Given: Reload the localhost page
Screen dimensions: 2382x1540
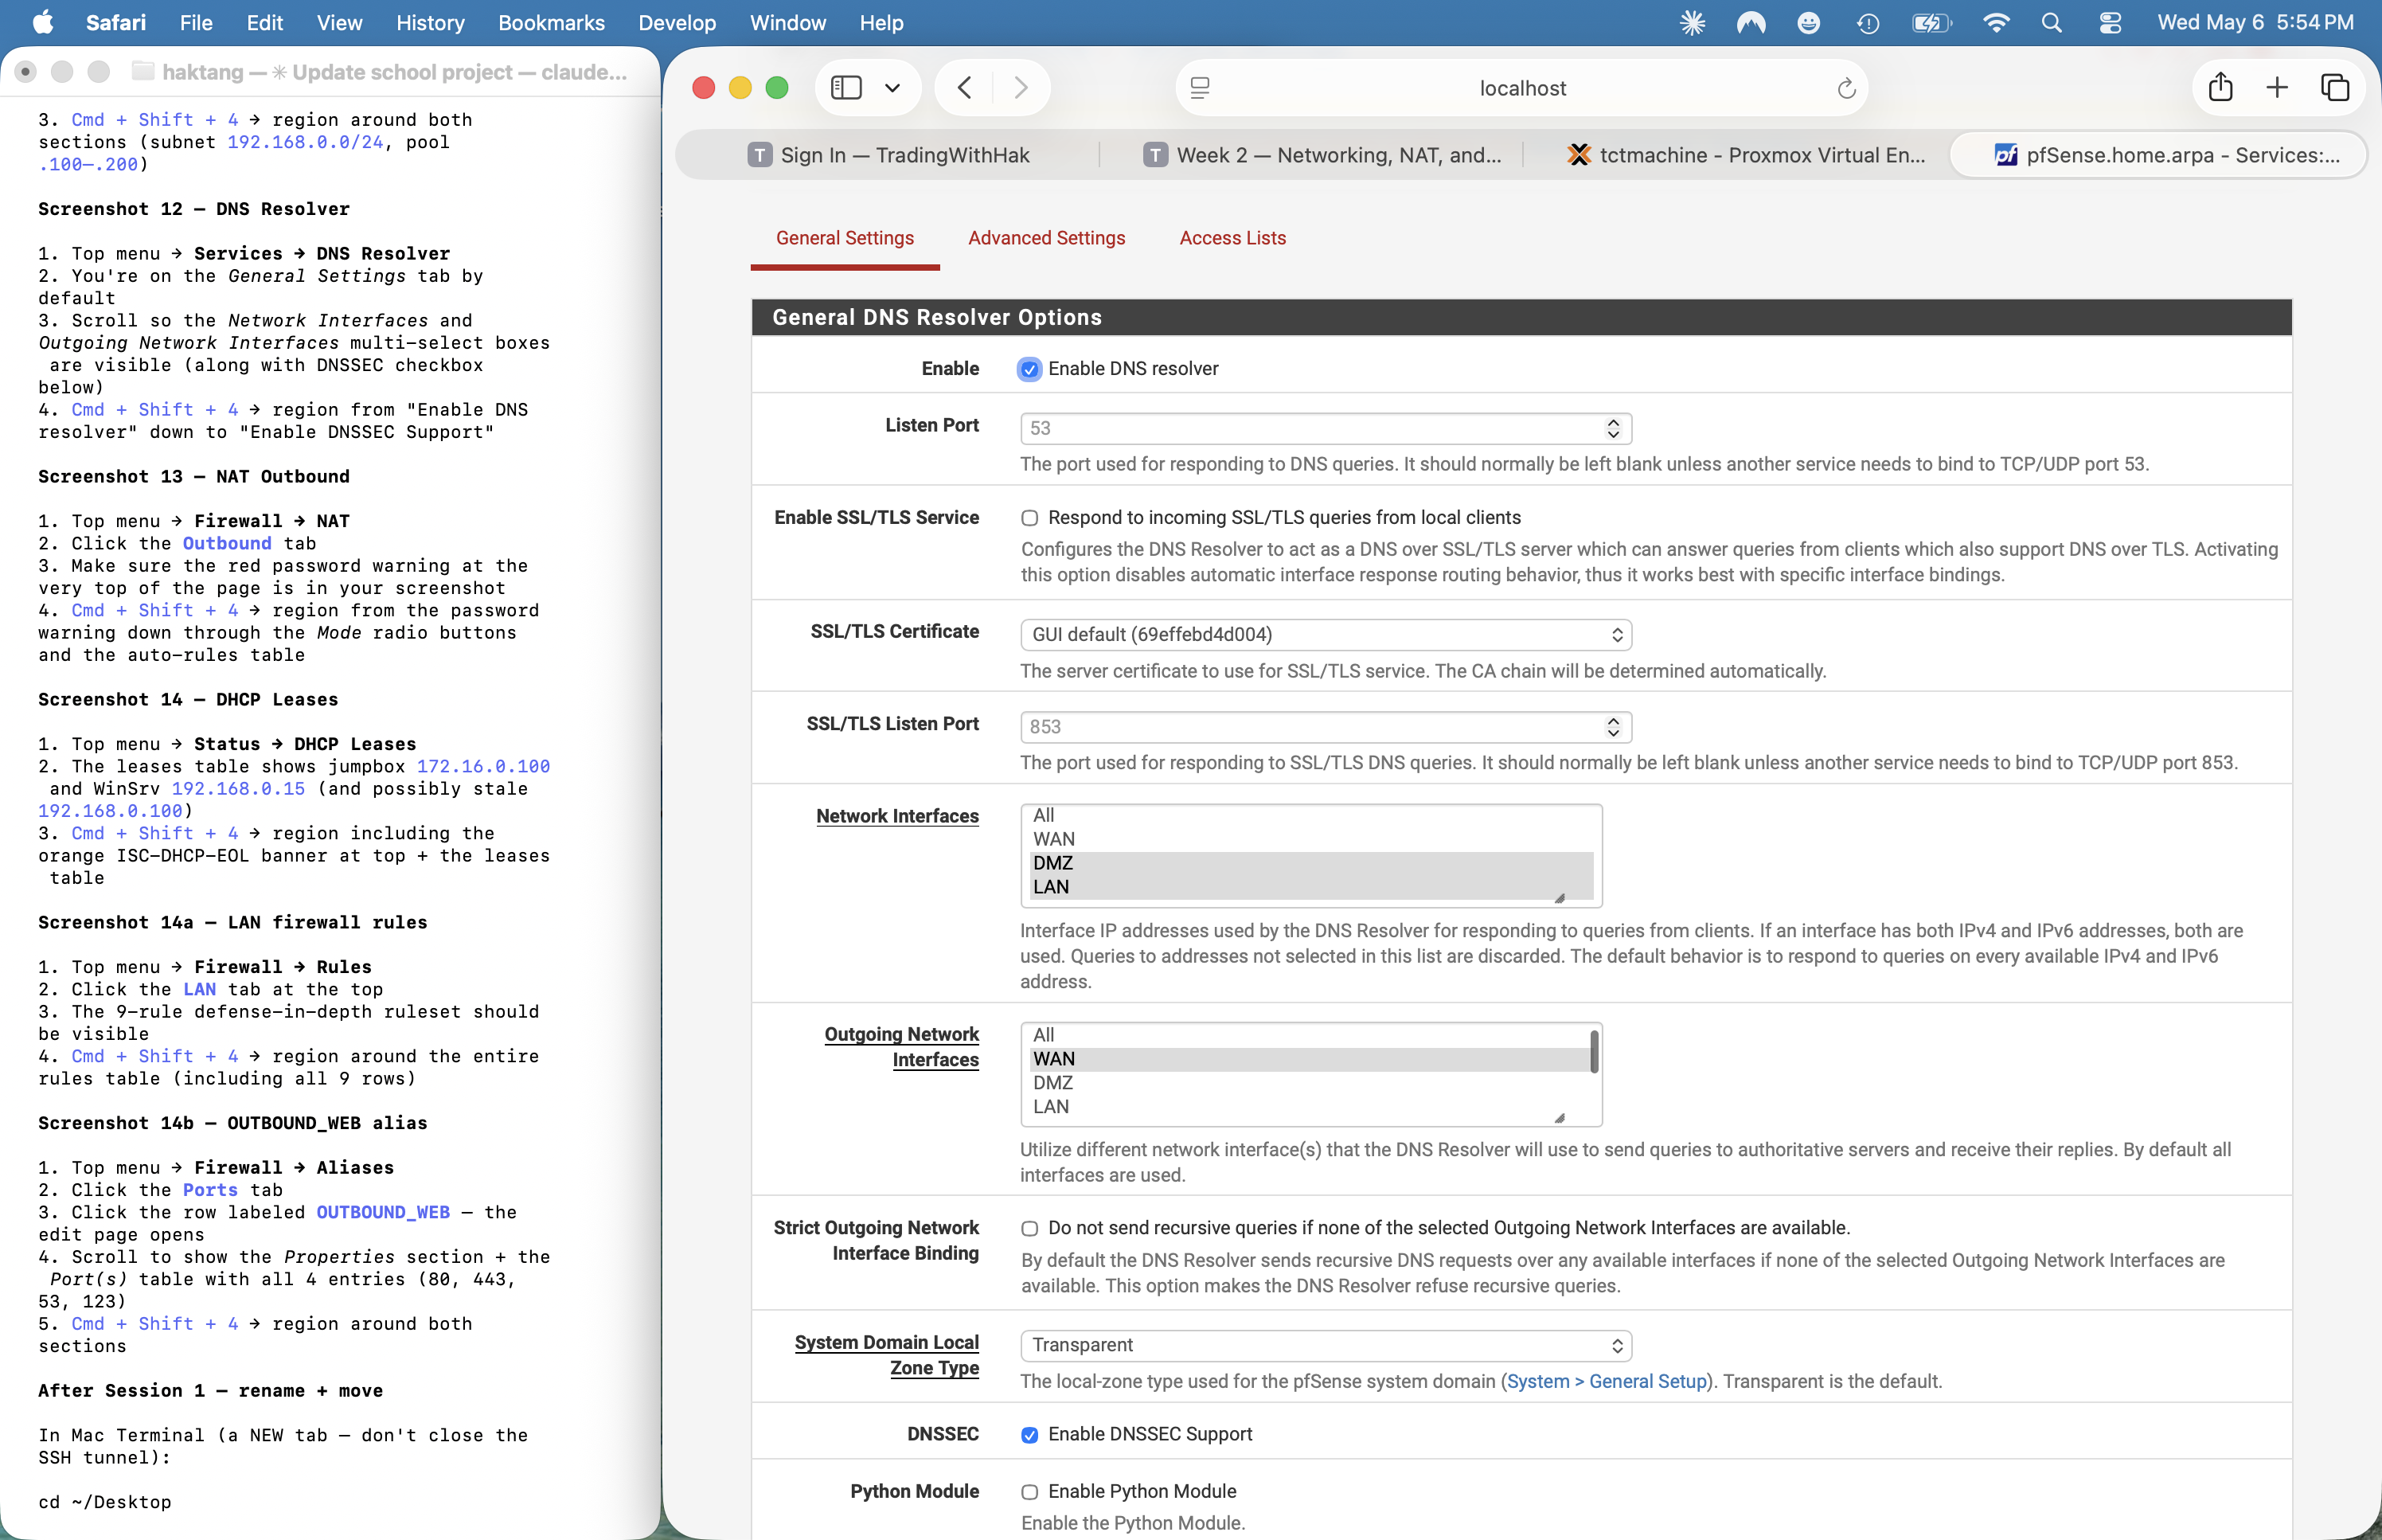Looking at the screenshot, I should (1846, 88).
